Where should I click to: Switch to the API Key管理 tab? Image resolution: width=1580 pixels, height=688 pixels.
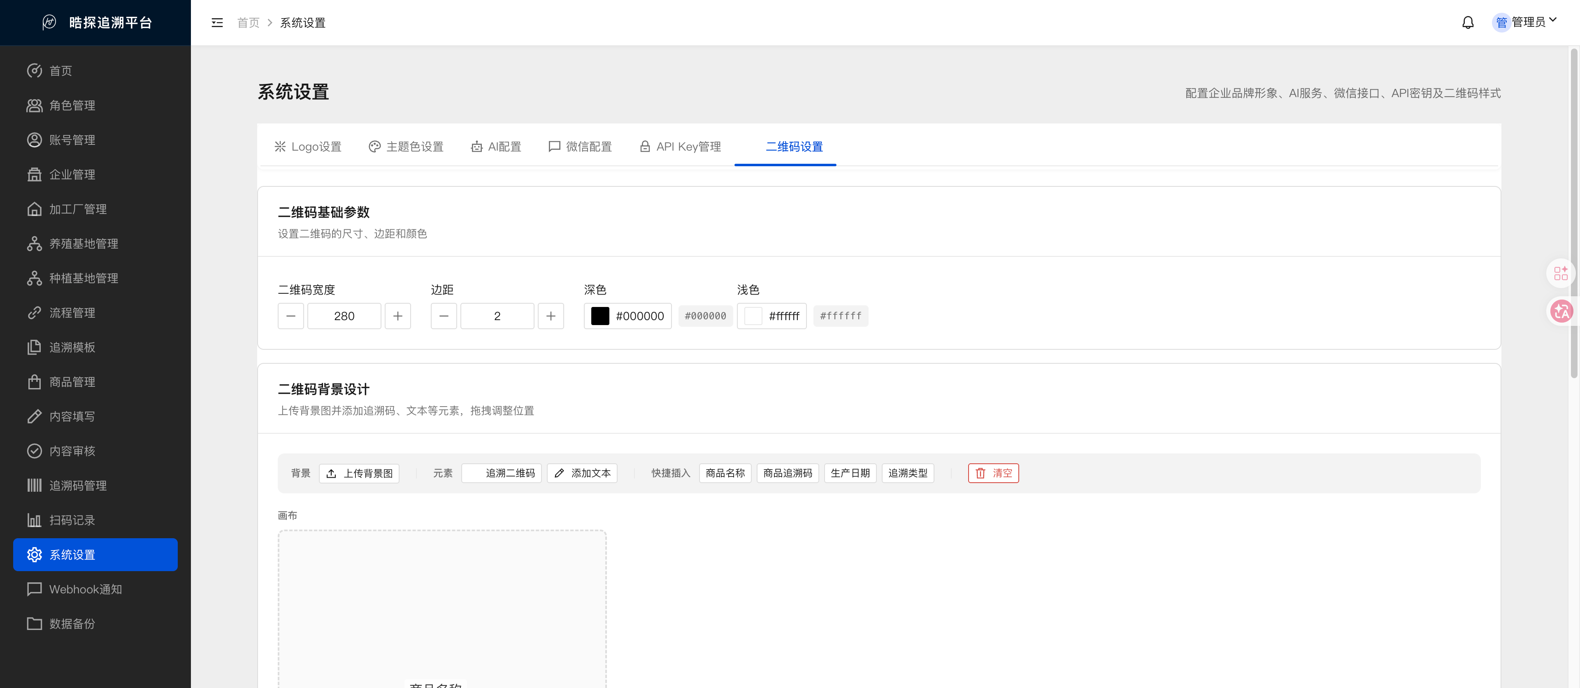point(680,146)
